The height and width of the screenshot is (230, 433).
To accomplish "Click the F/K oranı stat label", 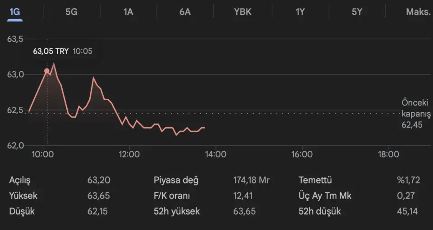I will click(172, 196).
